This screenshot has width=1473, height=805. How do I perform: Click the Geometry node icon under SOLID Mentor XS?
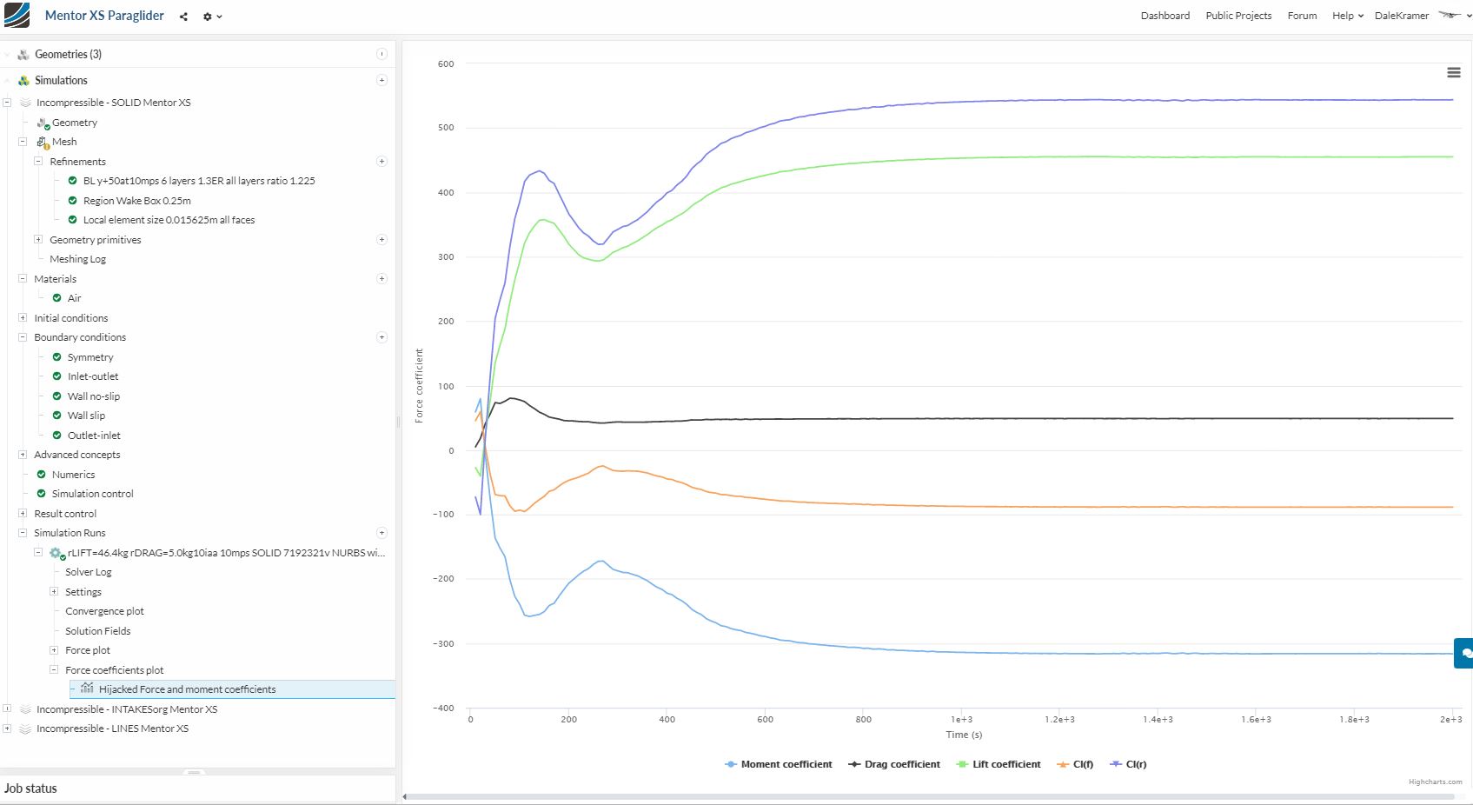tap(43, 123)
